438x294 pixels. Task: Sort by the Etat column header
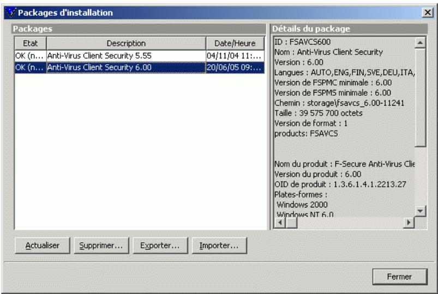pos(31,43)
